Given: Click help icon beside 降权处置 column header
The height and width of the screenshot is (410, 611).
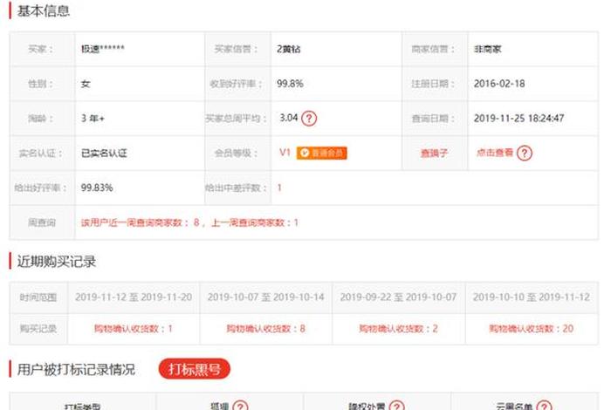Looking at the screenshot, I should pos(396,406).
